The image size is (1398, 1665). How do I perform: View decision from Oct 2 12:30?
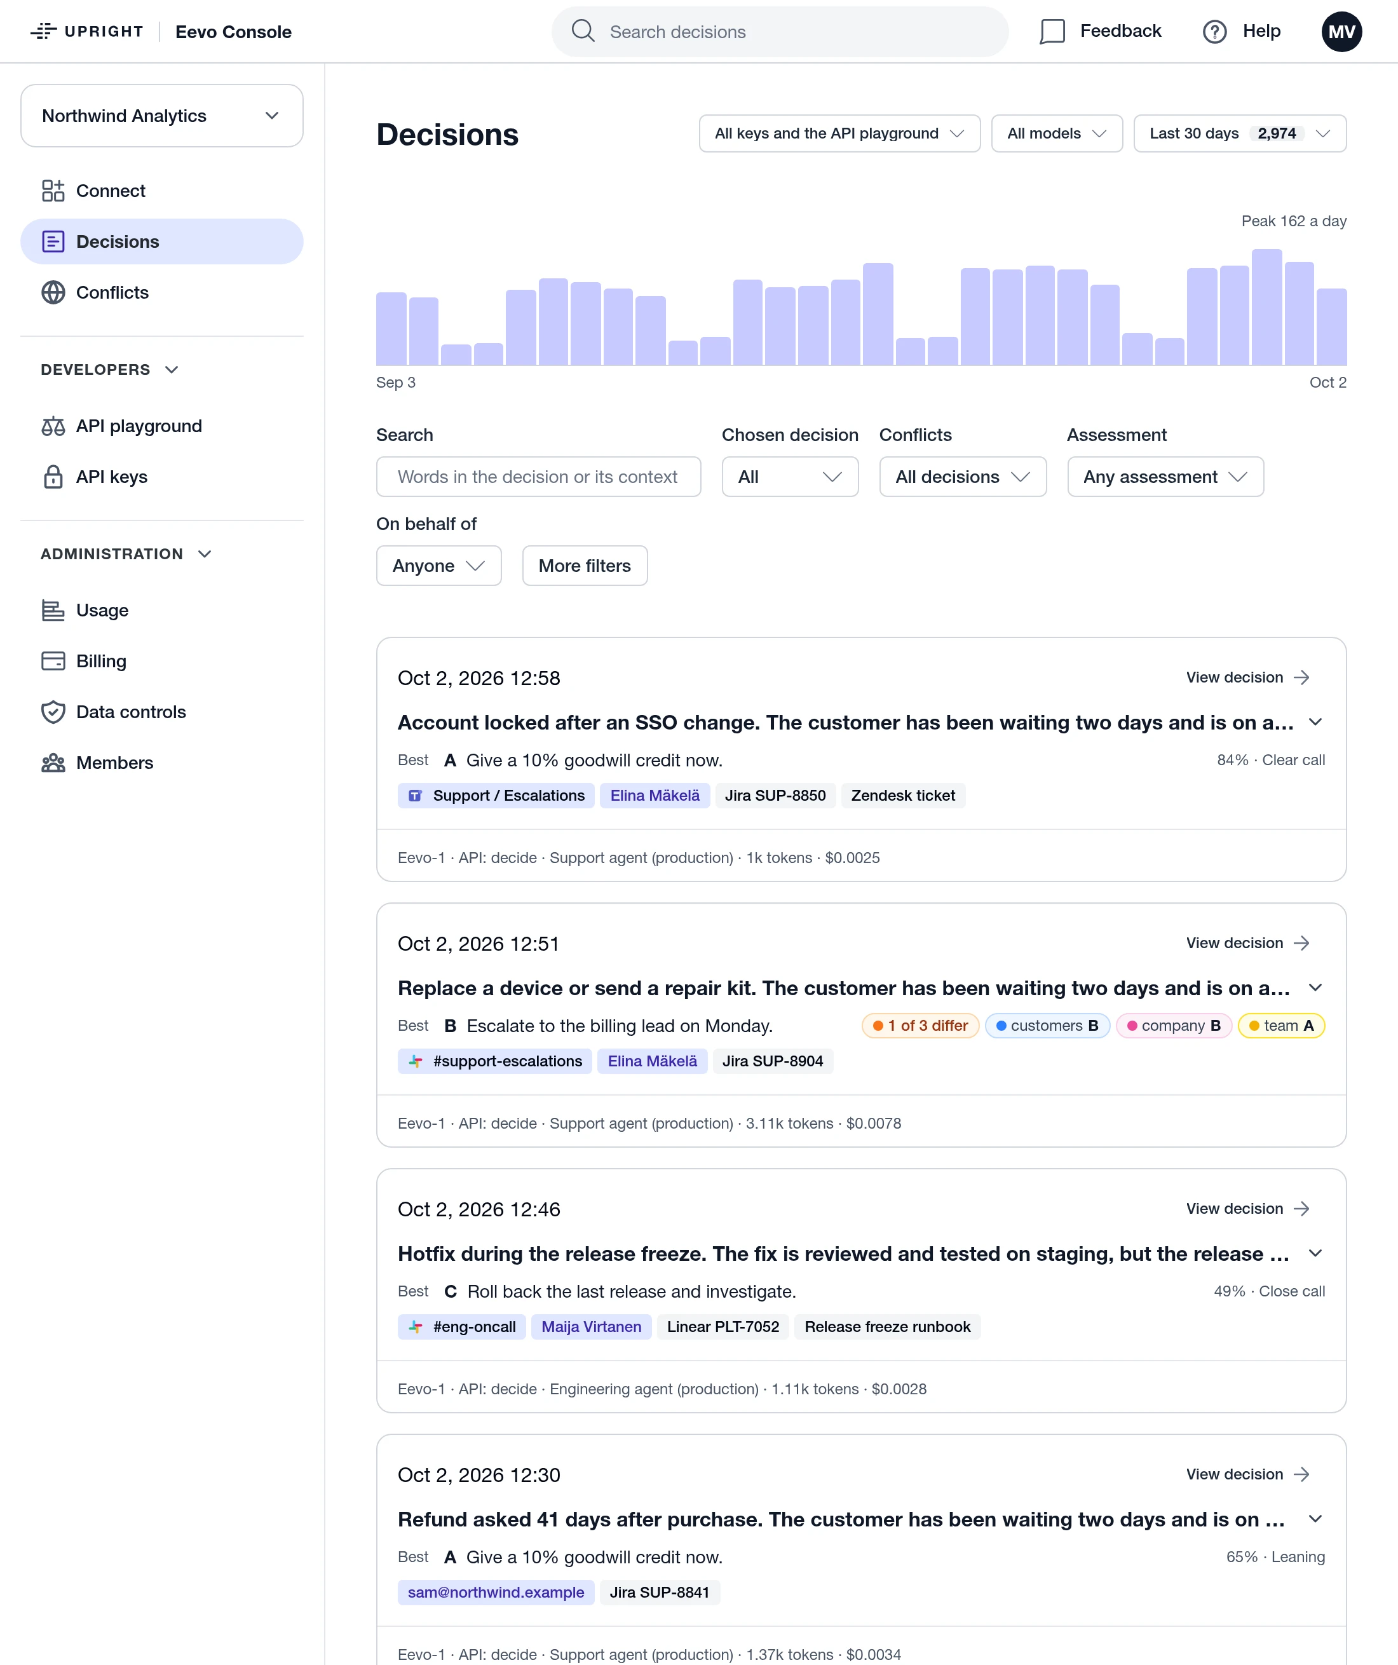1247,1474
